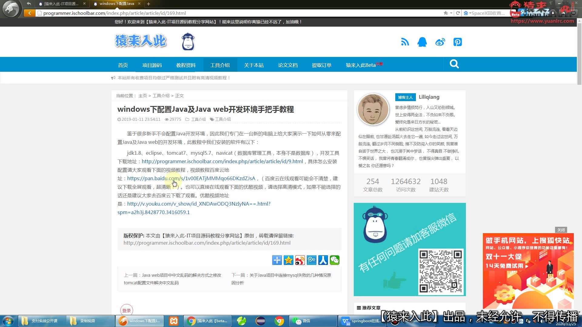This screenshot has height=327, width=582.
Task: Close the 猿来入此-IT项目源 tab
Action: [84, 4]
